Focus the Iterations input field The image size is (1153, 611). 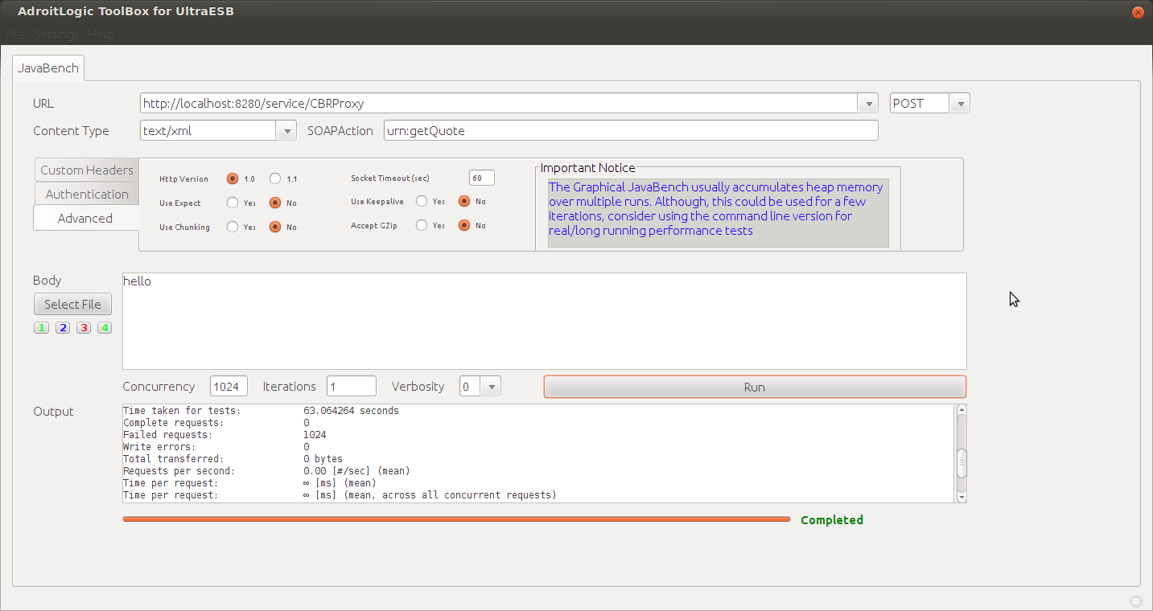(x=352, y=387)
